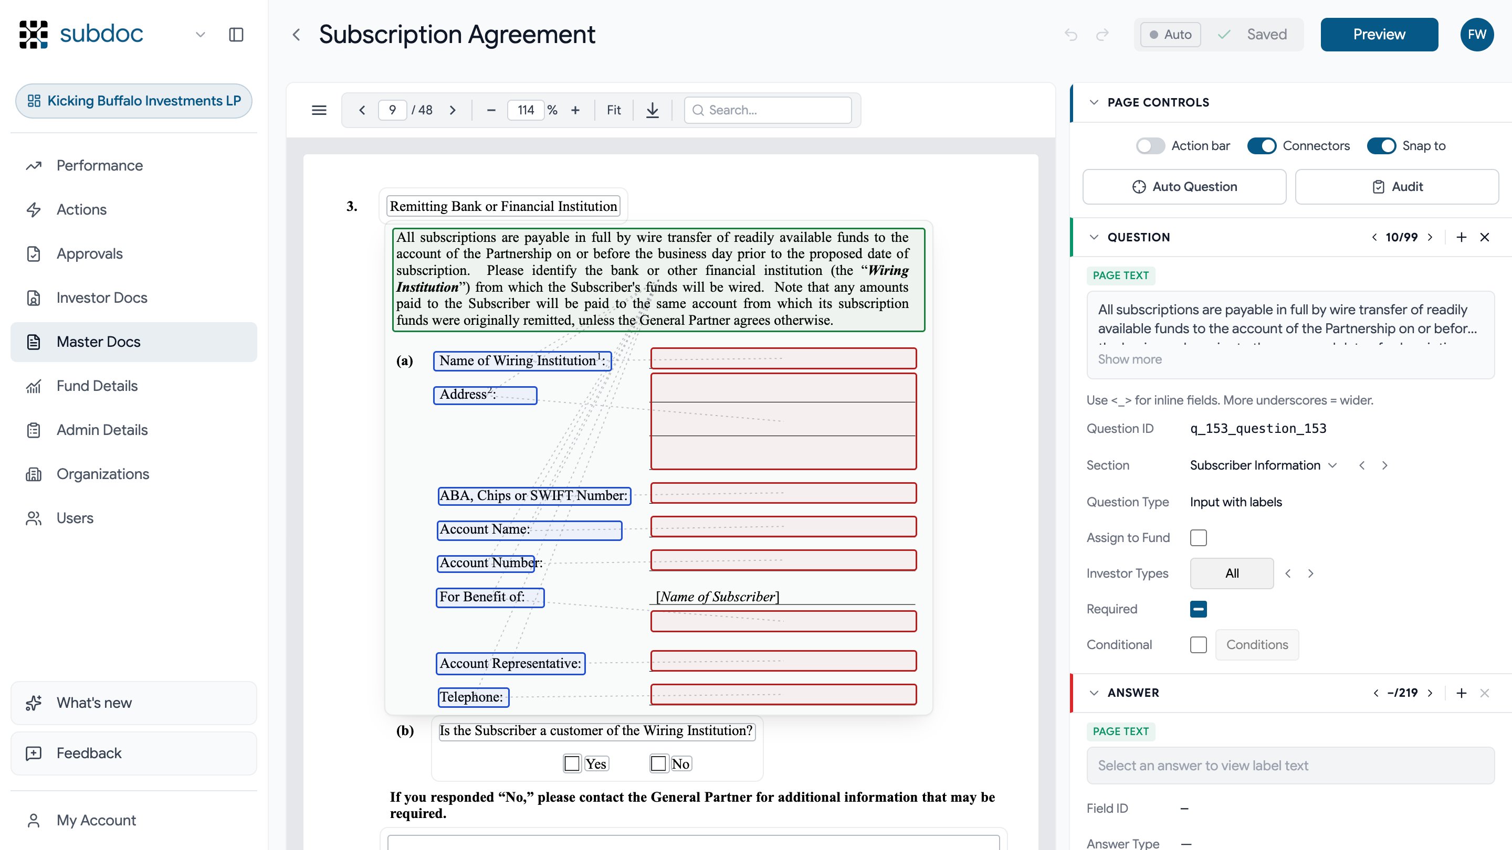
Task: Check the Conditional checkbox
Action: [x=1198, y=645]
